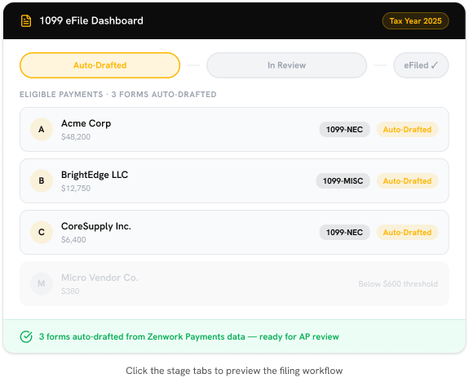Click the Acme Corp 'A' avatar
Image resolution: width=469 pixels, height=378 pixels.
[x=42, y=129]
